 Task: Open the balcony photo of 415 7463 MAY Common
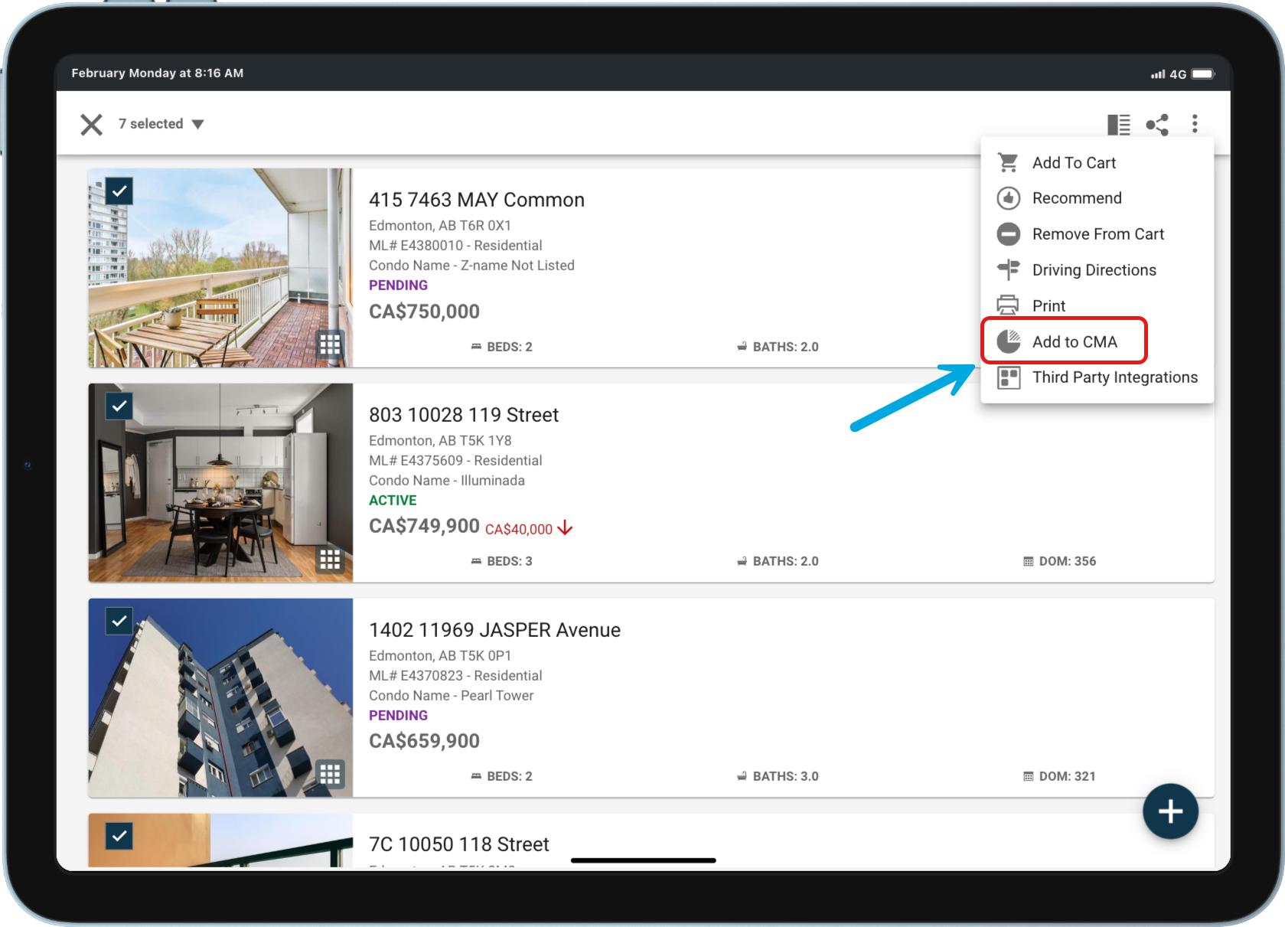pyautogui.click(x=220, y=268)
